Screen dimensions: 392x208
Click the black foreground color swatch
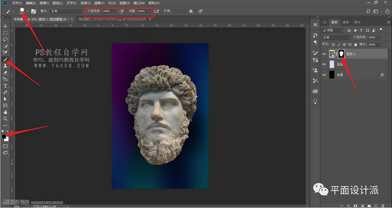click(4, 136)
